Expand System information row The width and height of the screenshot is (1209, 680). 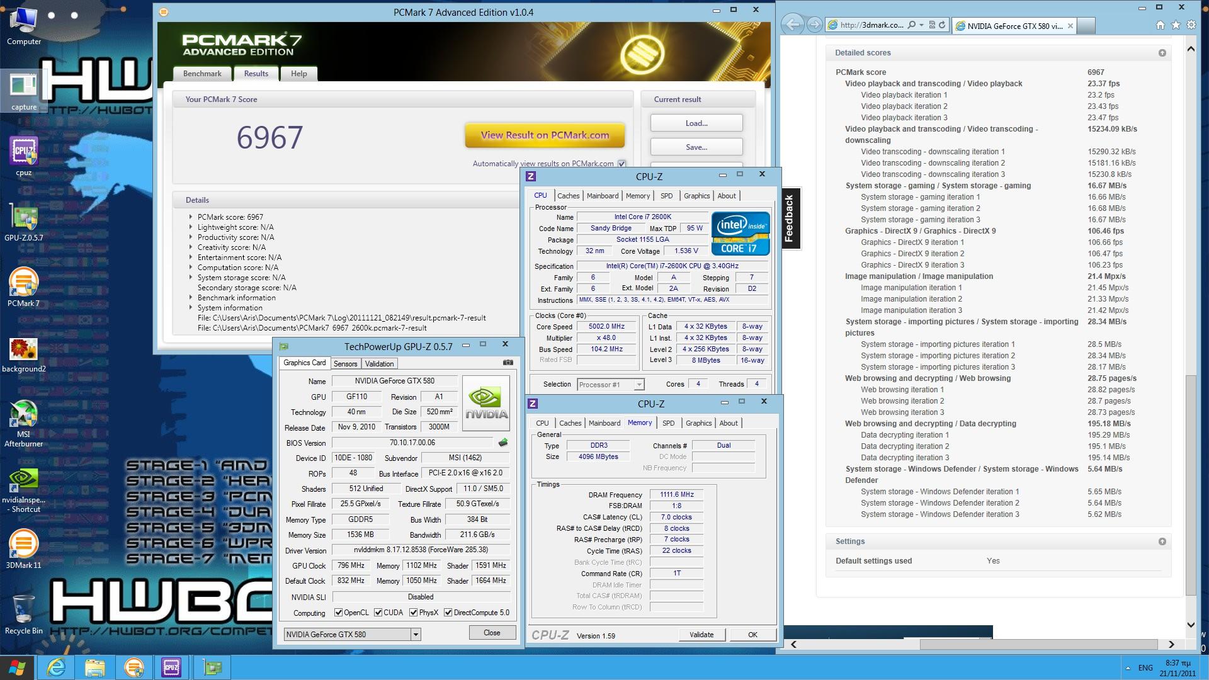click(191, 307)
